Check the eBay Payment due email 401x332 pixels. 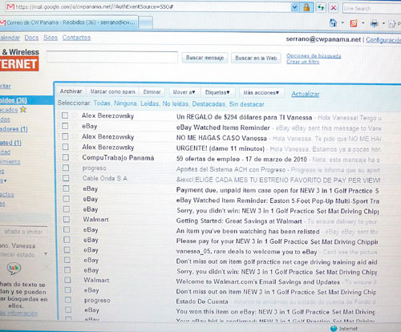66,188
